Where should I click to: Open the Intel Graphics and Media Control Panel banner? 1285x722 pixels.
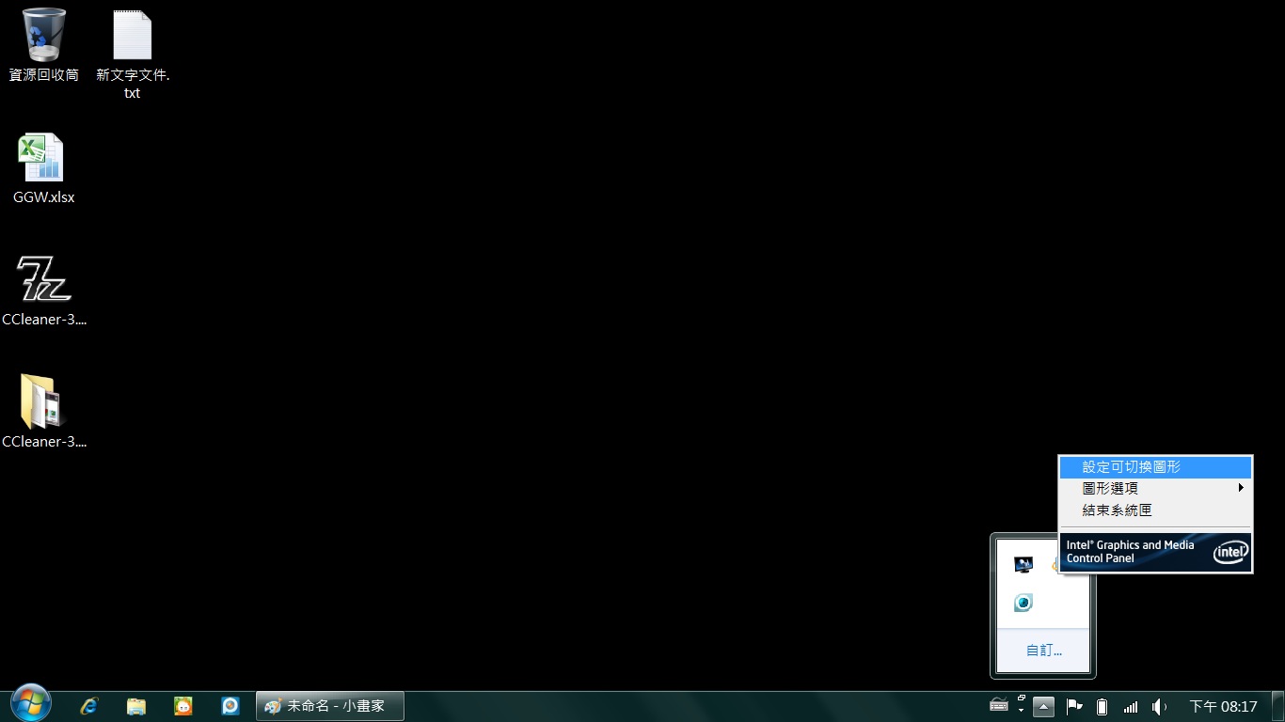pyautogui.click(x=1155, y=552)
